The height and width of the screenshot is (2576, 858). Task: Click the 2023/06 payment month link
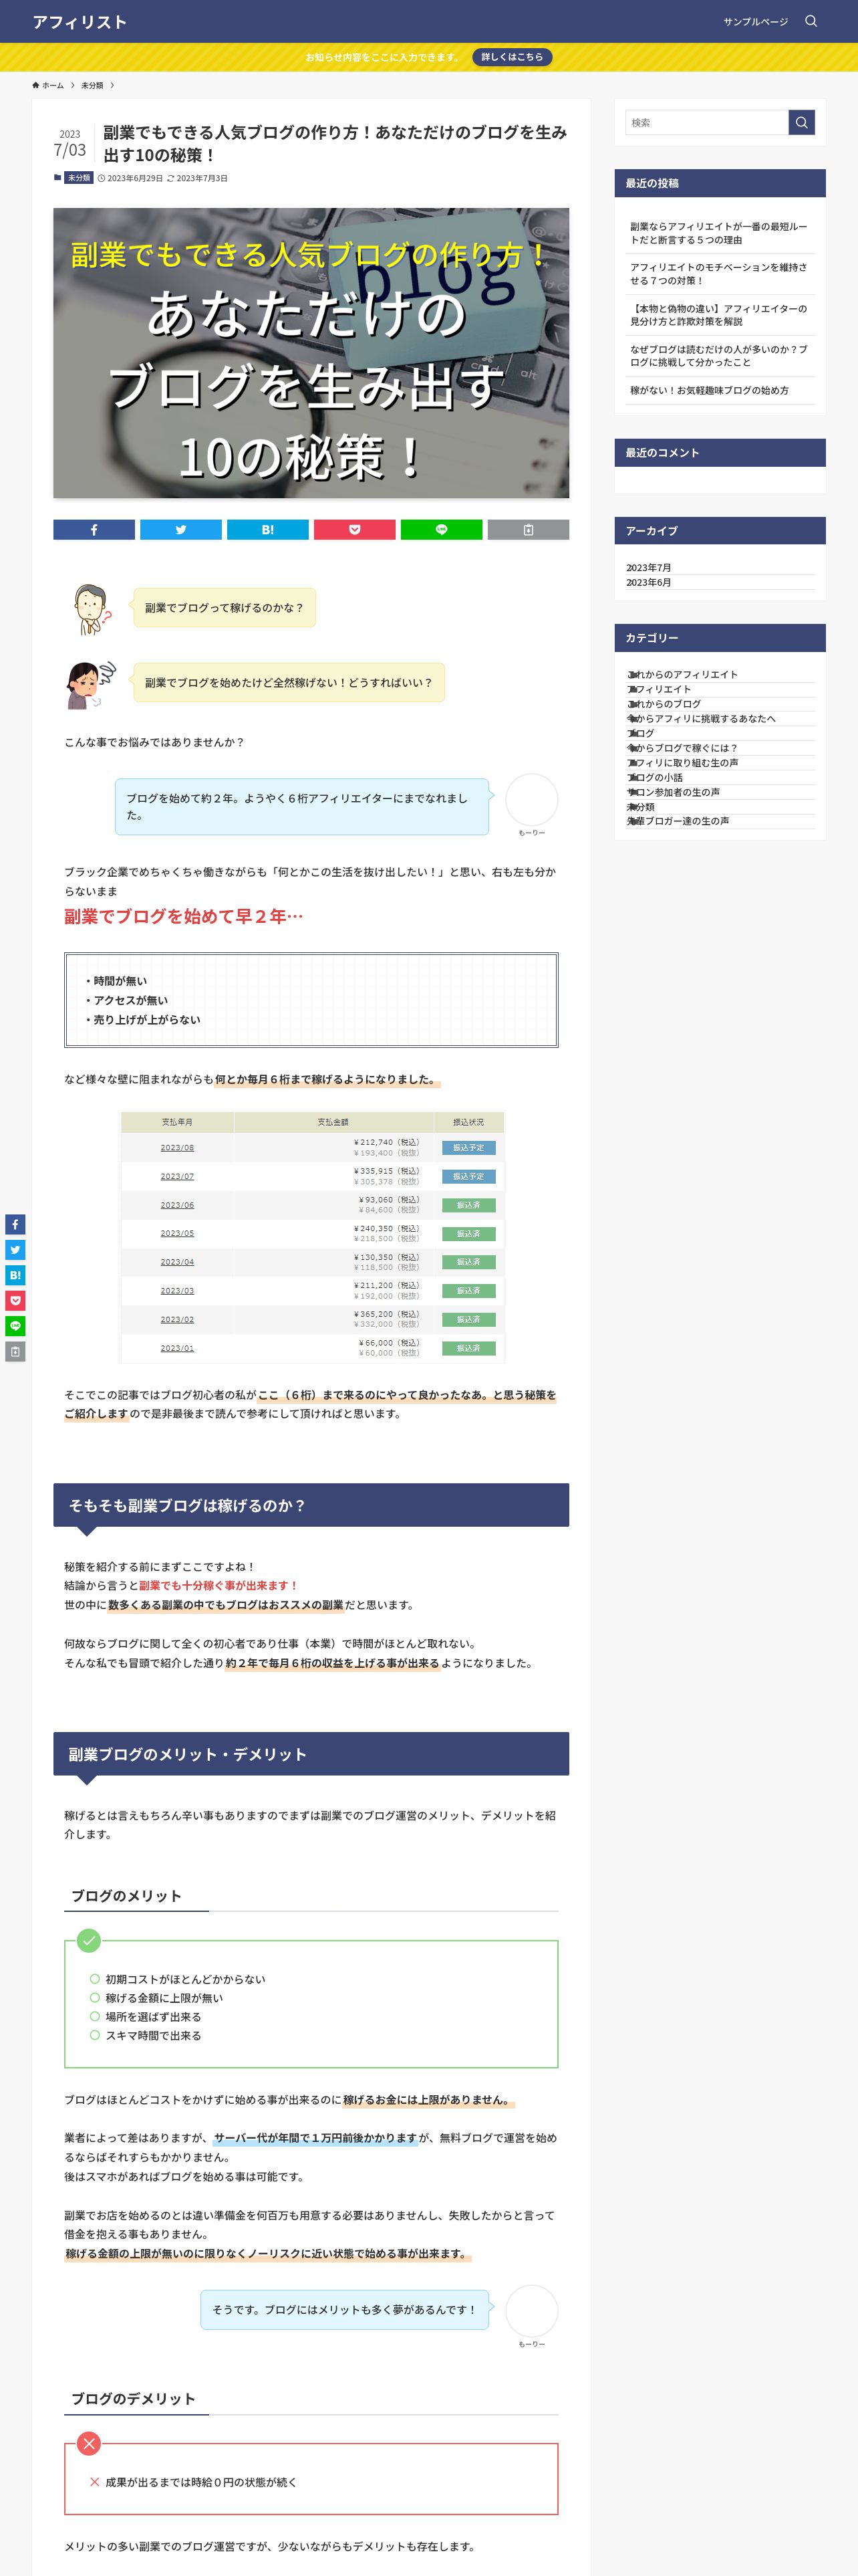pos(177,1205)
